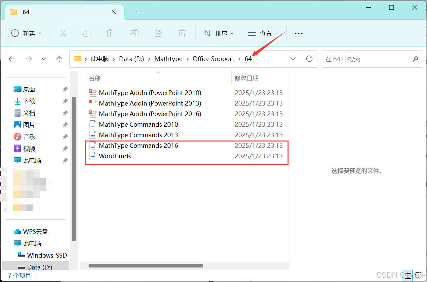This screenshot has height=282, width=427.
Task: Open the 新建 dropdown menu
Action: click(26, 33)
